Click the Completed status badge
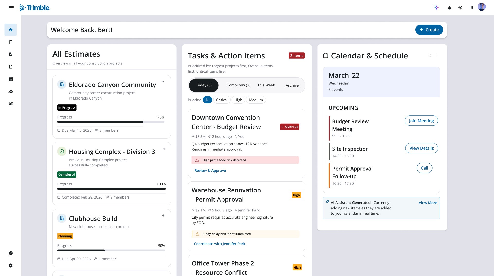This screenshot has height=276, width=494. click(67, 174)
